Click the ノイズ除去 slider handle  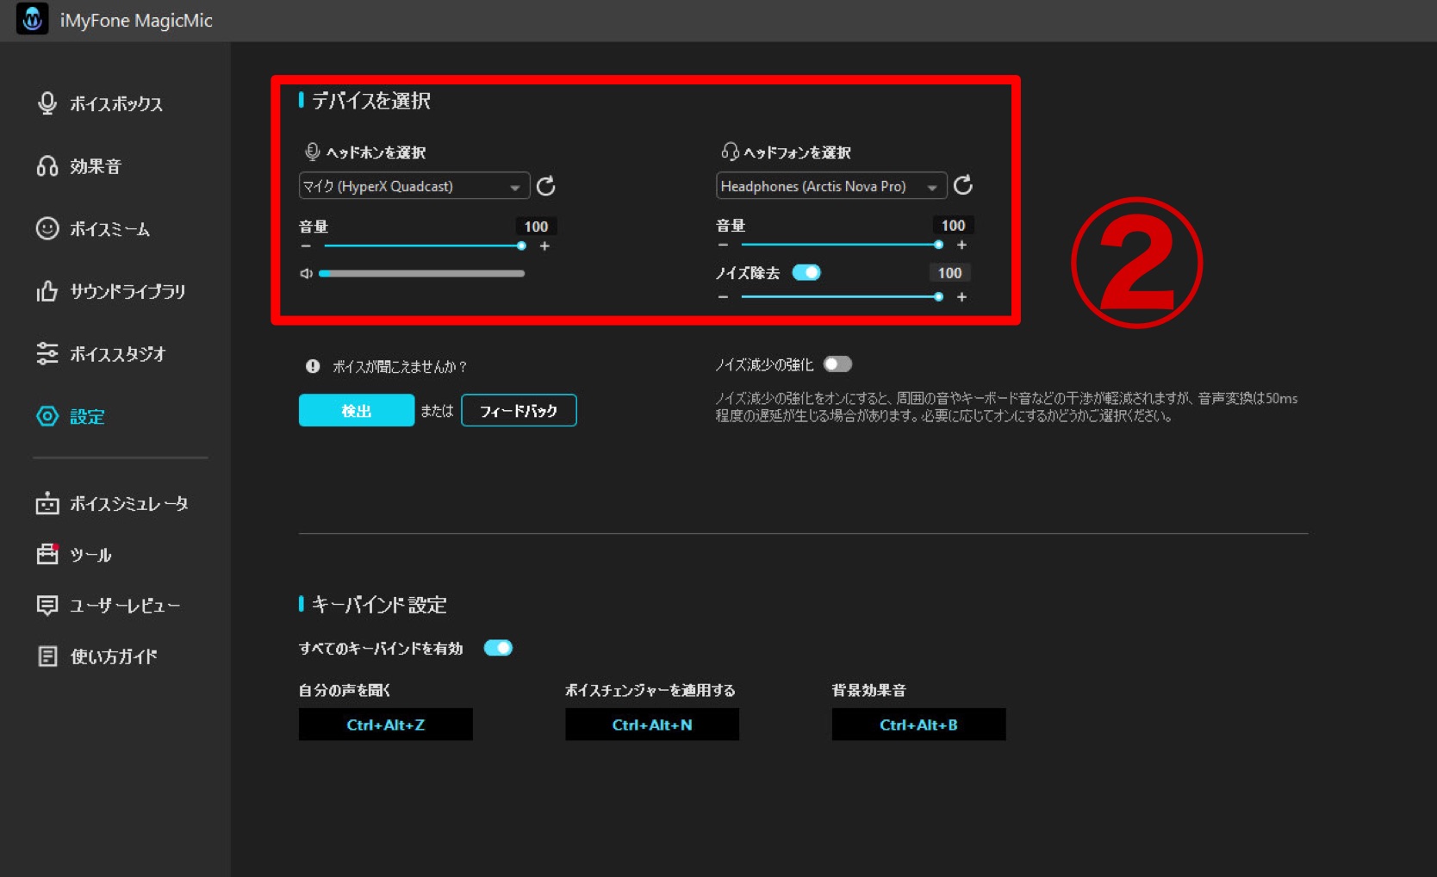[x=938, y=296]
